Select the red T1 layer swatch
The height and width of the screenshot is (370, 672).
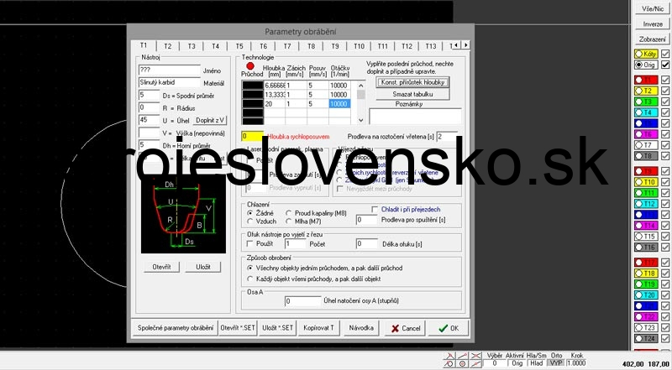tap(646, 80)
